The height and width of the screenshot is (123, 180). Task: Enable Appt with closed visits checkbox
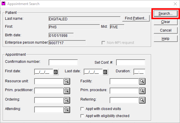[x=82, y=109]
